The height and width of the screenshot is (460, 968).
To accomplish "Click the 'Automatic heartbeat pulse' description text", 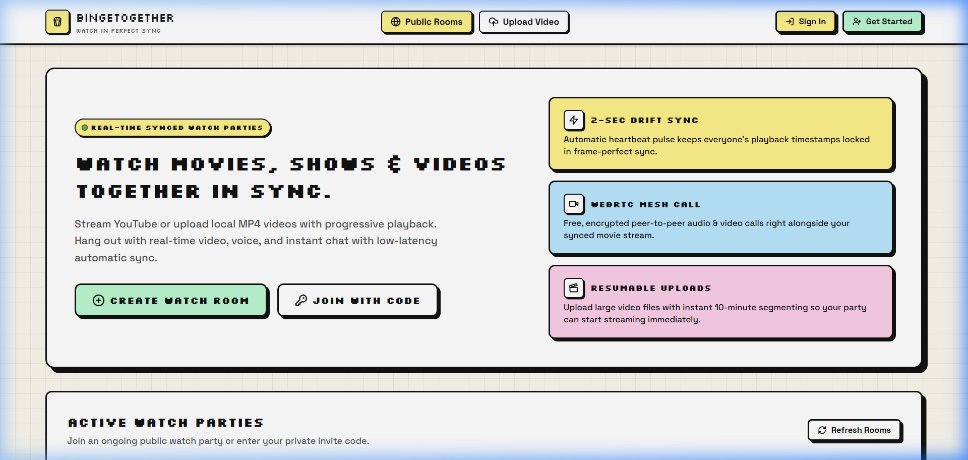I will click(716, 145).
